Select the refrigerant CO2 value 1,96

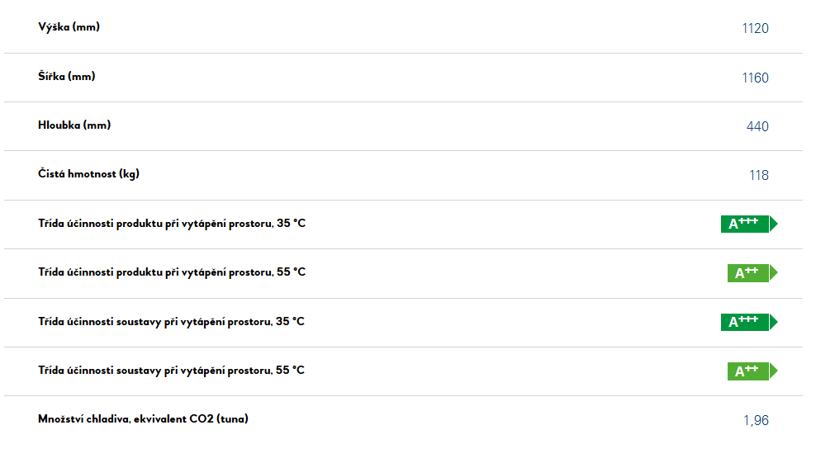click(756, 420)
